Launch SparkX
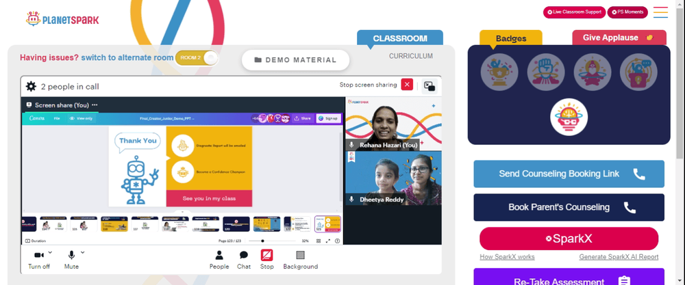The height and width of the screenshot is (285, 685). [x=569, y=239]
